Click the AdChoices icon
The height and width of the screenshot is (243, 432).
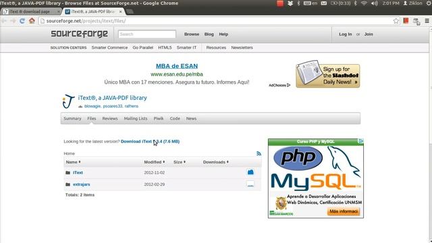288,85
